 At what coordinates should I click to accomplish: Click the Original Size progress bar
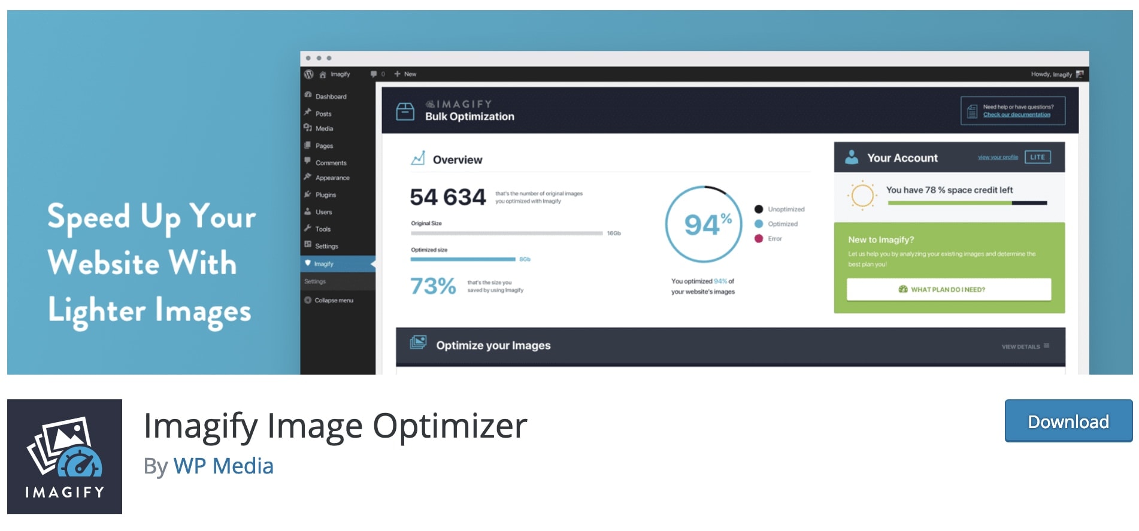(x=507, y=233)
